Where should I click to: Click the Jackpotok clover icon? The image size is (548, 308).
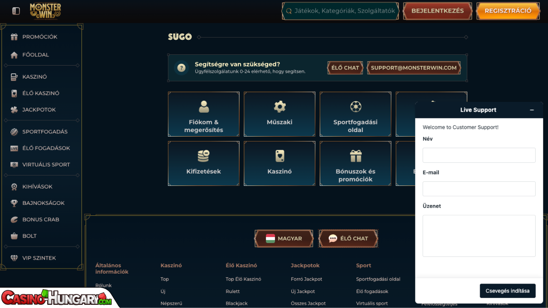pyautogui.click(x=14, y=110)
